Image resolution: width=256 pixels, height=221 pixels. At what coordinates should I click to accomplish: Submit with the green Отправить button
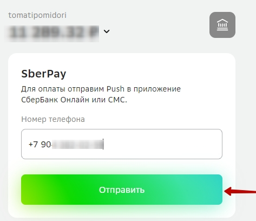point(122,190)
